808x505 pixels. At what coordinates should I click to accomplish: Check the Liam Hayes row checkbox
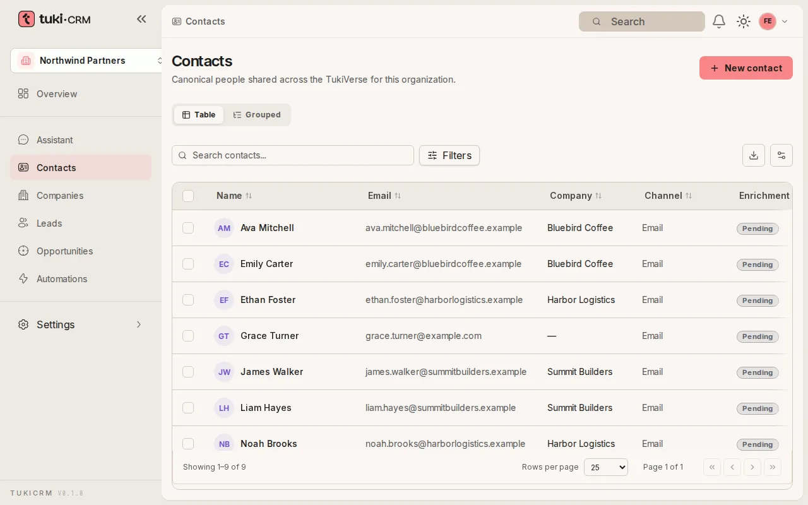(188, 408)
